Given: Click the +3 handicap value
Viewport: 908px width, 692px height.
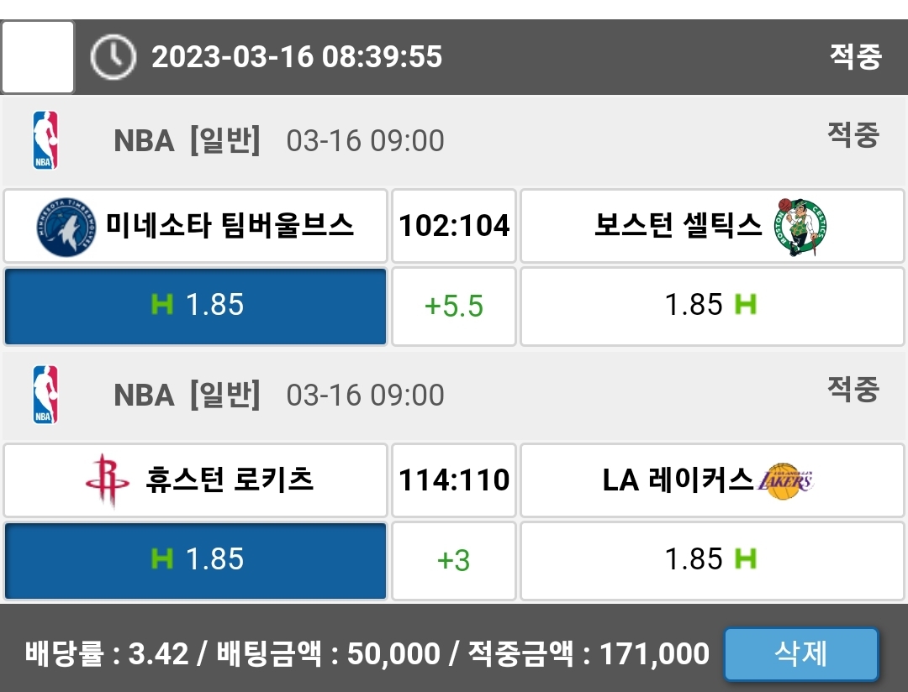Looking at the screenshot, I should click(454, 560).
